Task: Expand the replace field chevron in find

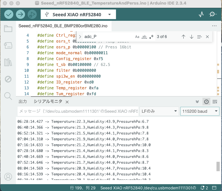Action: 80,37
